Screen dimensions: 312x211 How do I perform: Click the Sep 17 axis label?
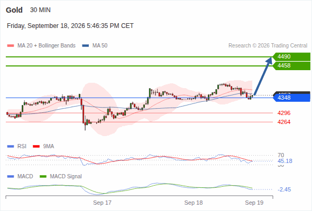(x=102, y=203)
